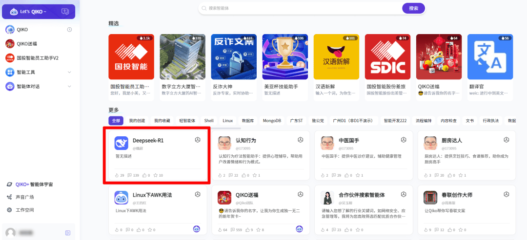Filter by the 广东ST tab

pyautogui.click(x=297, y=121)
